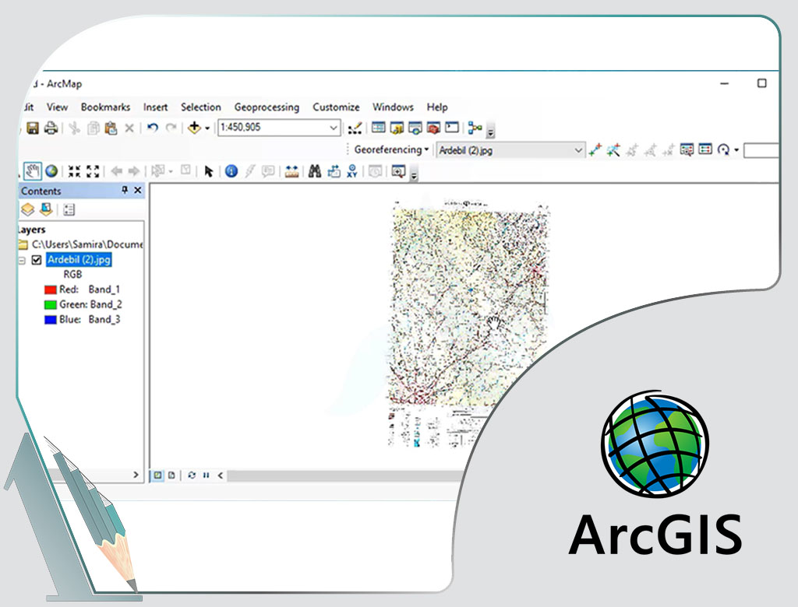Switch to Layout View button
Viewport: 798px width, 607px height.
point(172,475)
